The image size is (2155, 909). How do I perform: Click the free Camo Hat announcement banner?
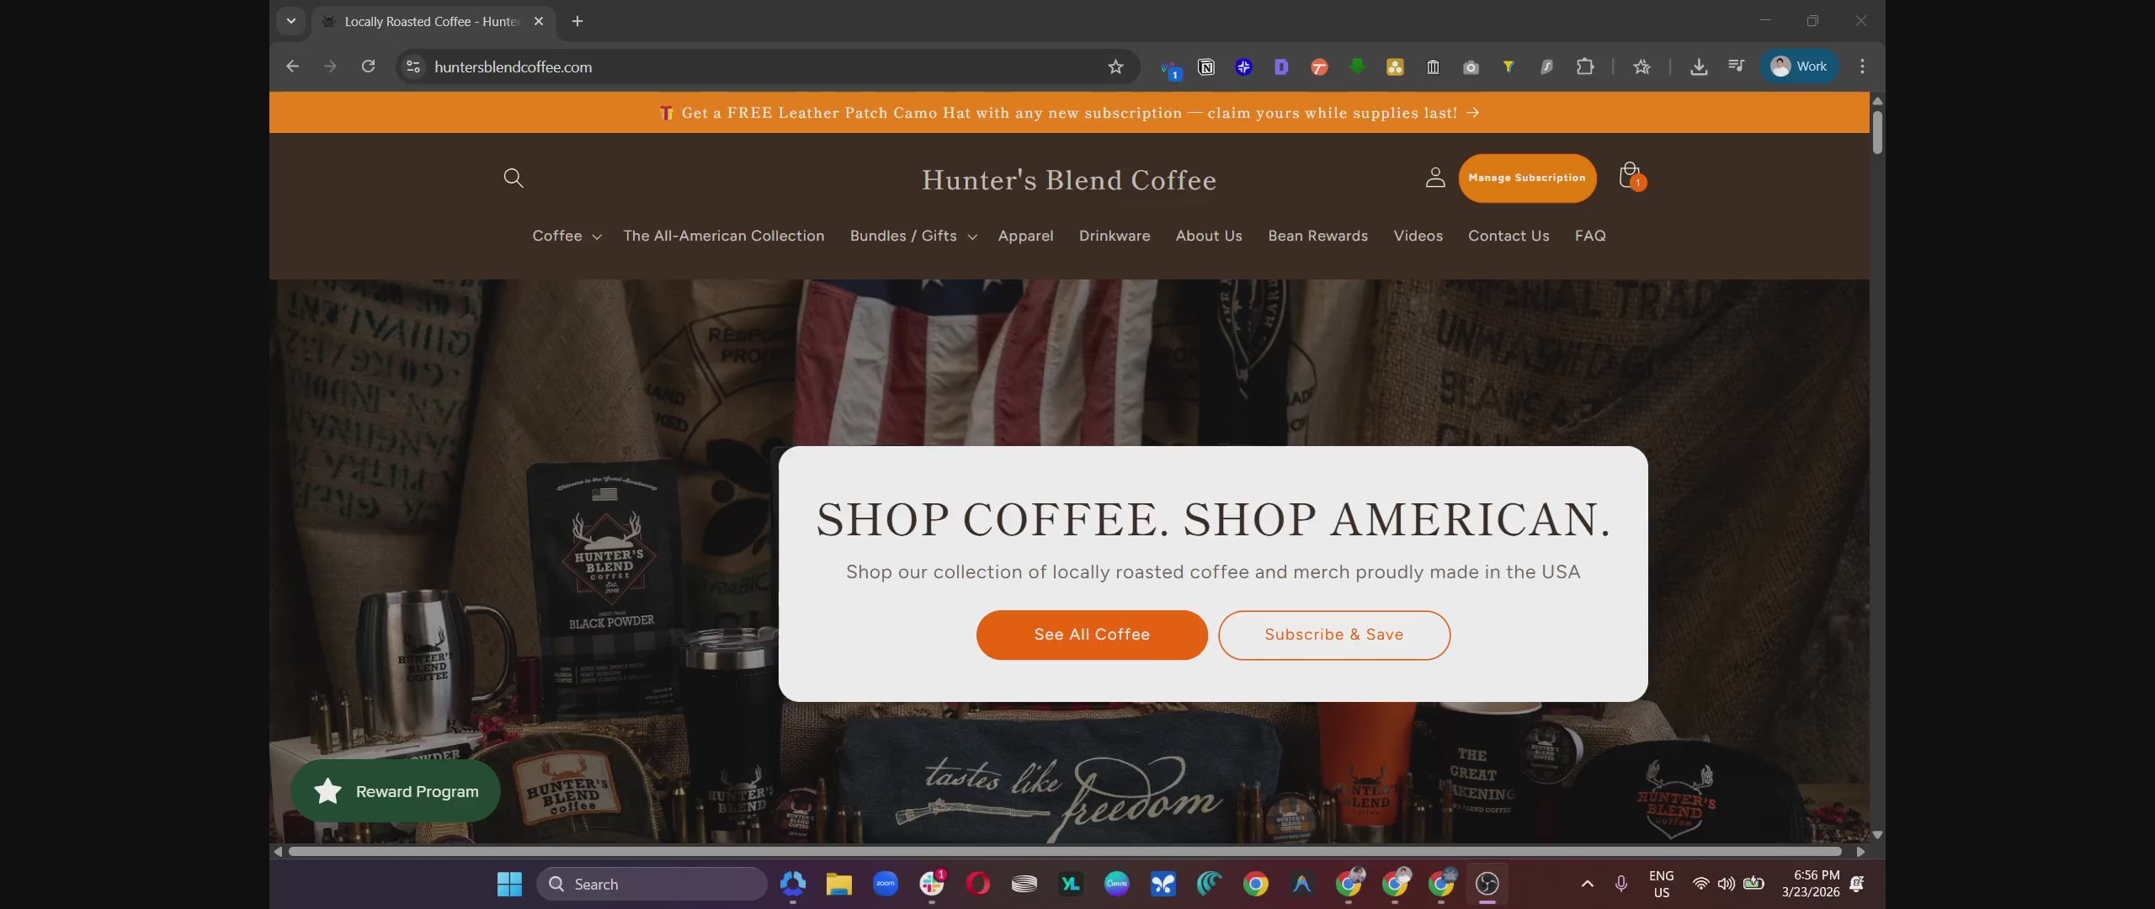point(1069,113)
